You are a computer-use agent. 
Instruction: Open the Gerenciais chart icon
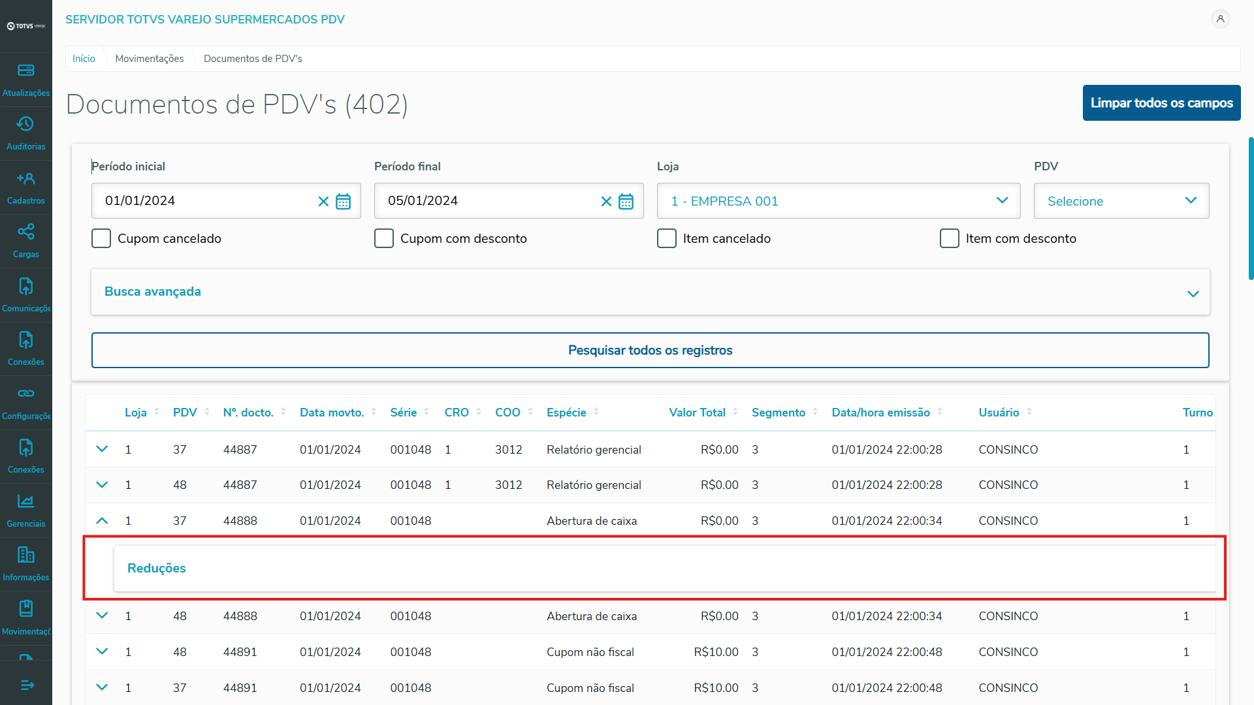coord(25,501)
